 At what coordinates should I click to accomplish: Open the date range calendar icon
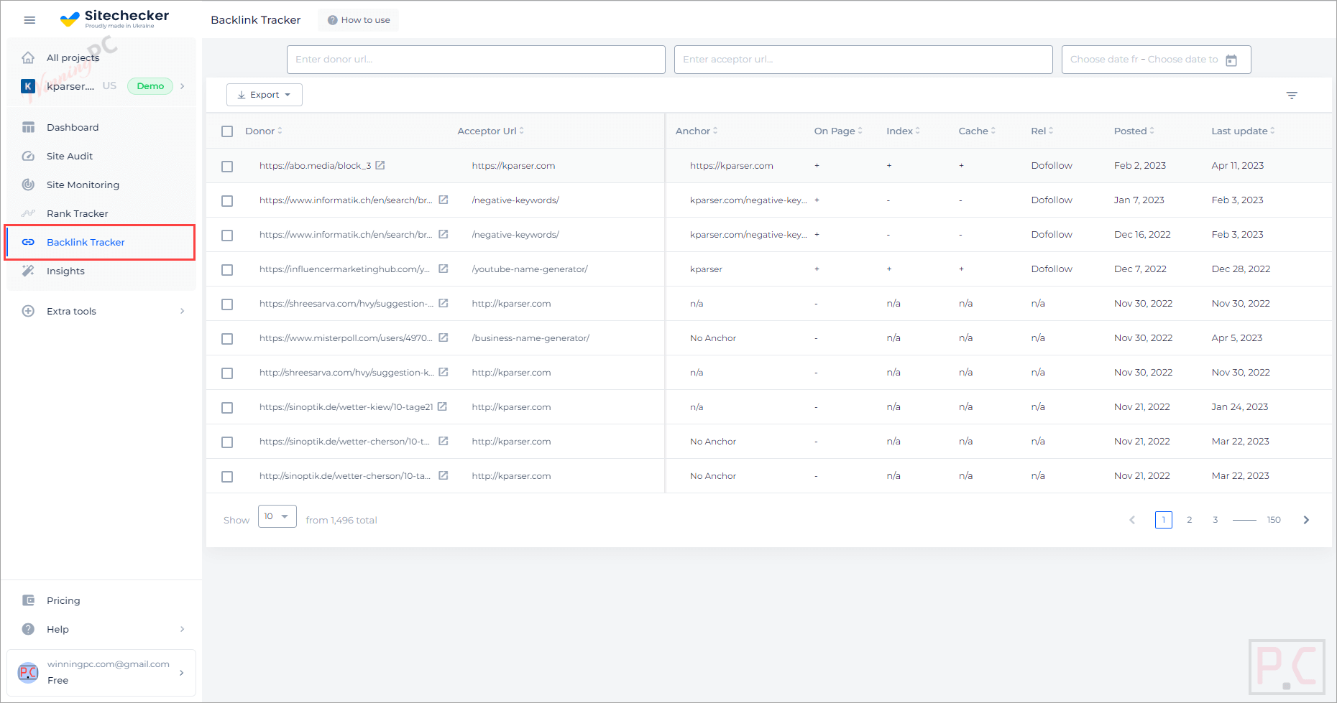coord(1231,60)
